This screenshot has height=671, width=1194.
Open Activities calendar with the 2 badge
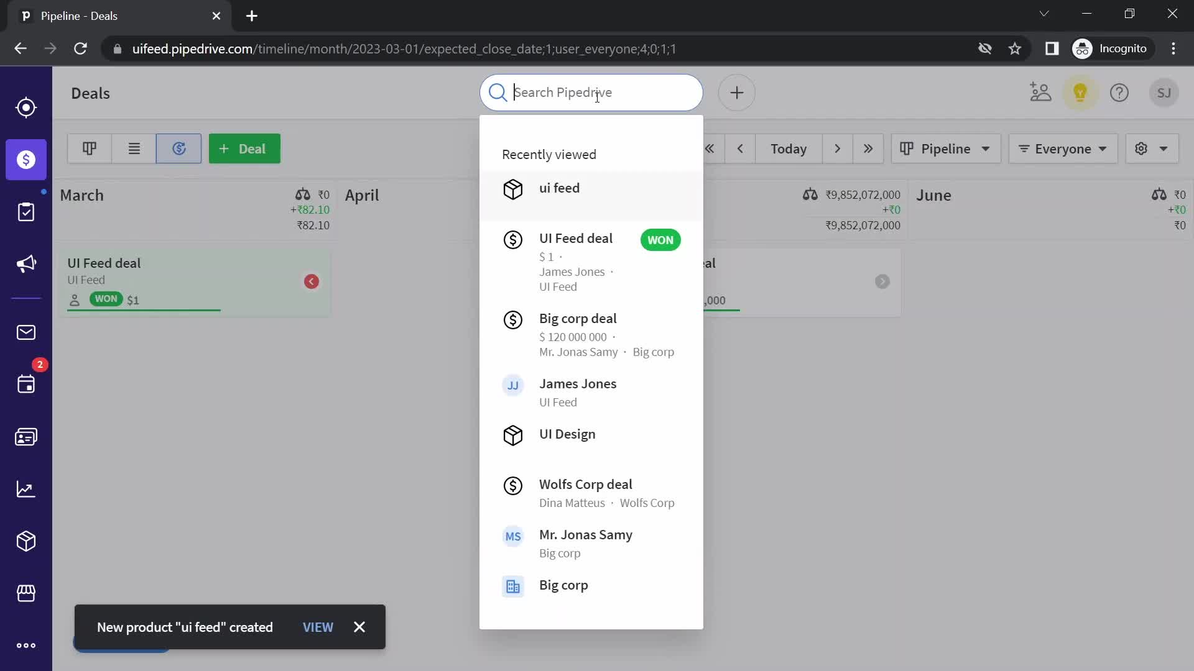[26, 385]
